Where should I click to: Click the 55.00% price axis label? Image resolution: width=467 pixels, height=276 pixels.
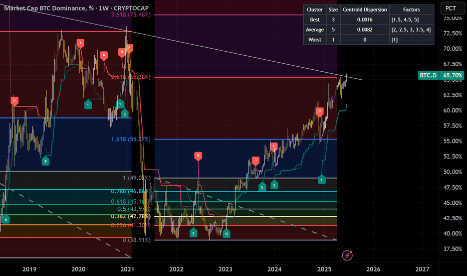tap(452, 141)
